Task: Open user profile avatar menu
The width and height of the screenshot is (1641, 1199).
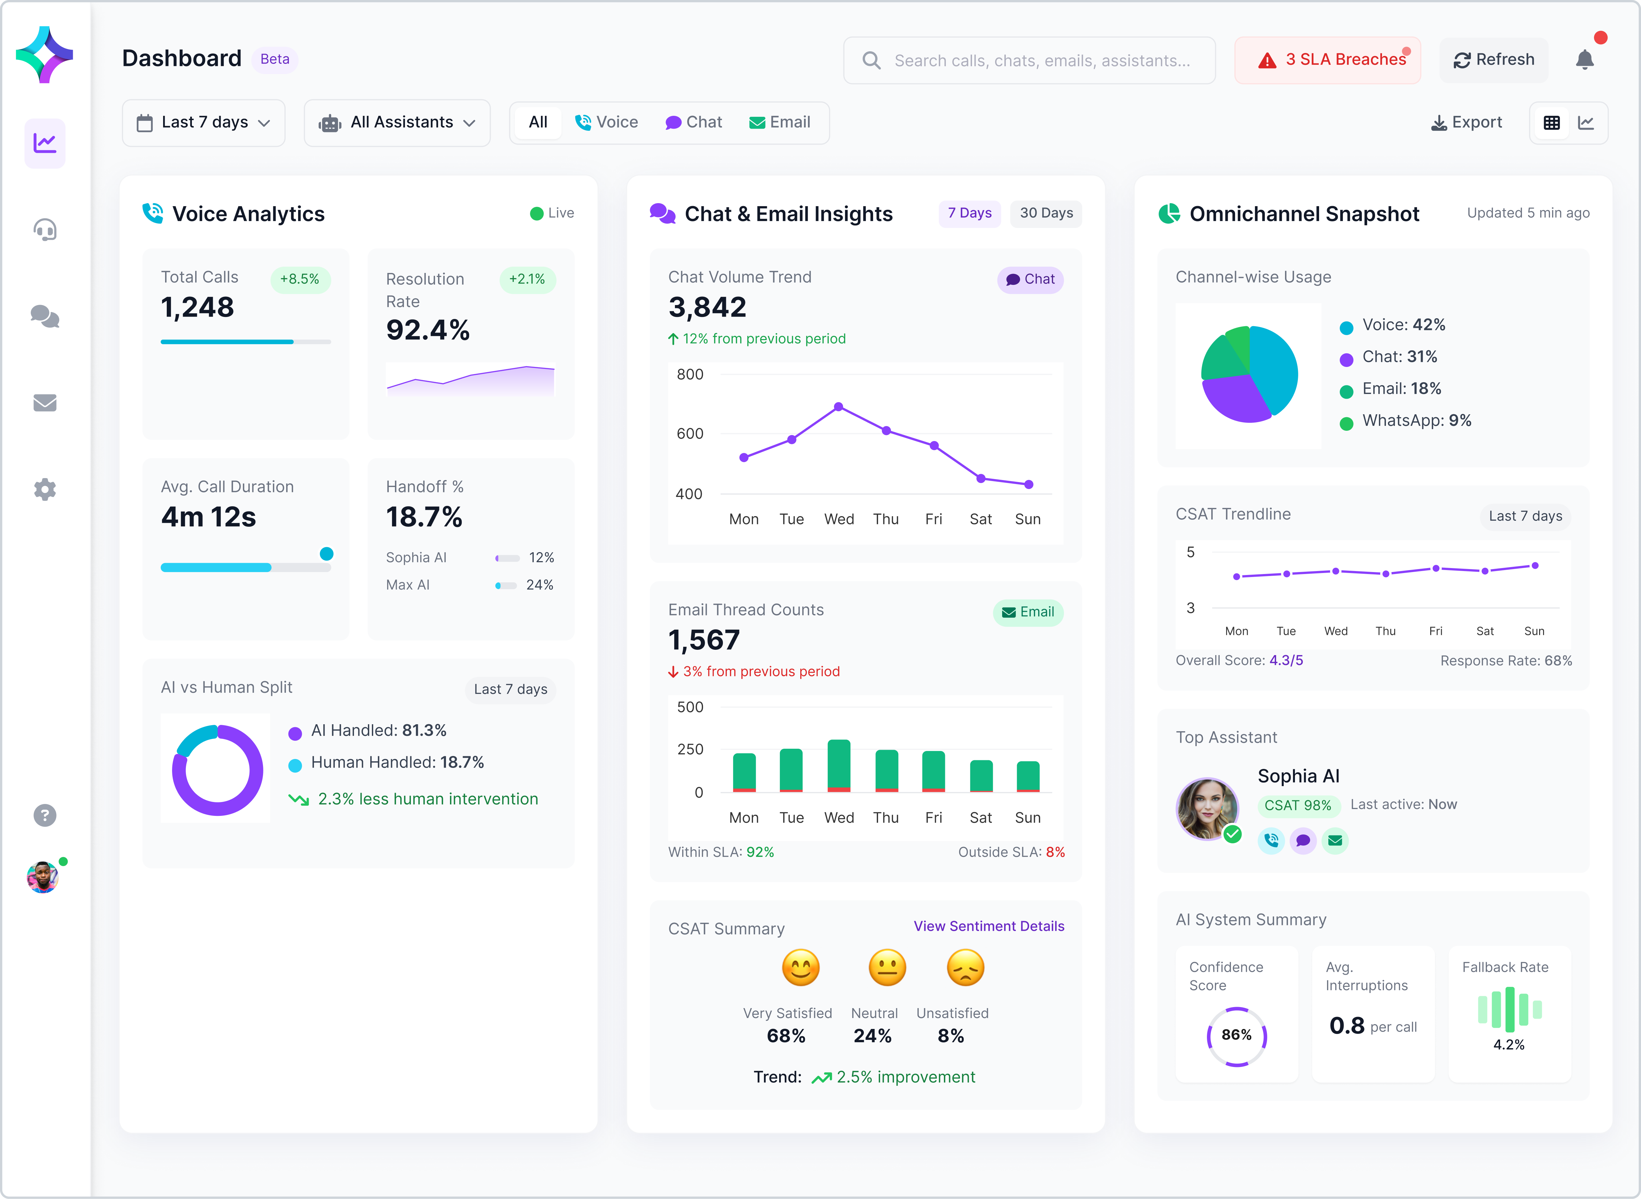Action: pyautogui.click(x=43, y=877)
